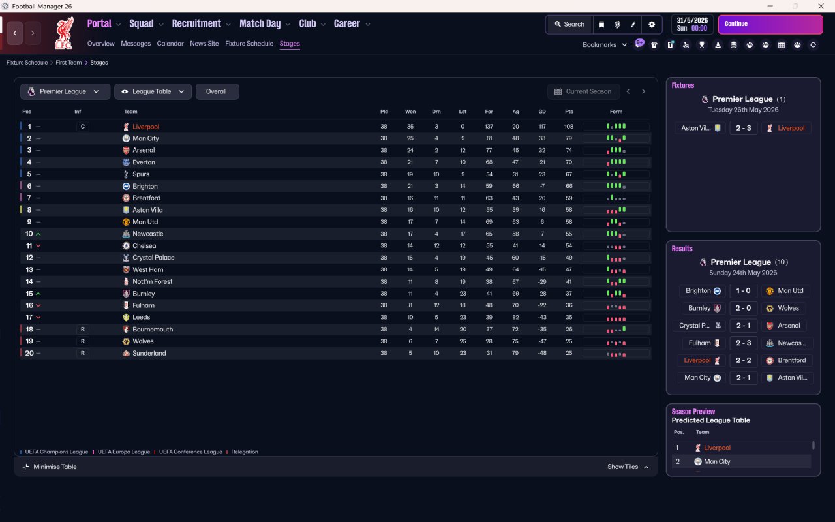Switch to the Overview tab

pyautogui.click(x=101, y=44)
